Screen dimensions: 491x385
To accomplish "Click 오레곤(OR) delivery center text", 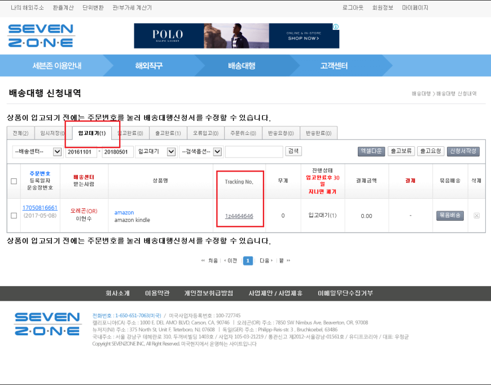I will pos(84,211).
